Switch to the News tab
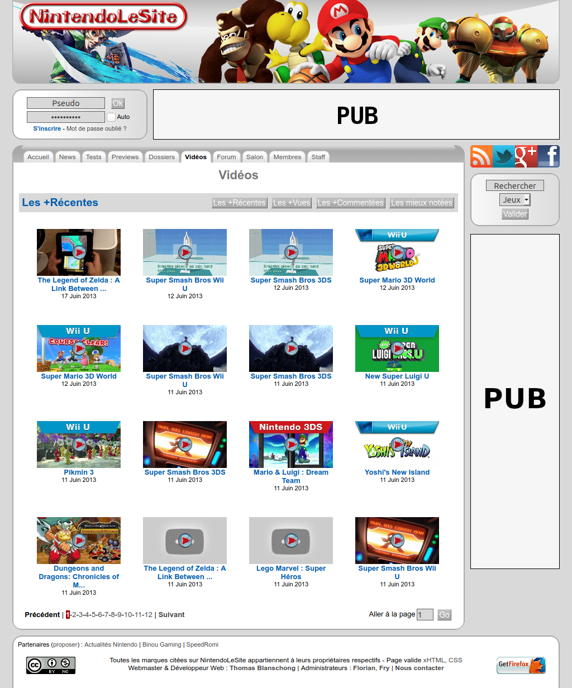This screenshot has width=572, height=688. pos(67,157)
